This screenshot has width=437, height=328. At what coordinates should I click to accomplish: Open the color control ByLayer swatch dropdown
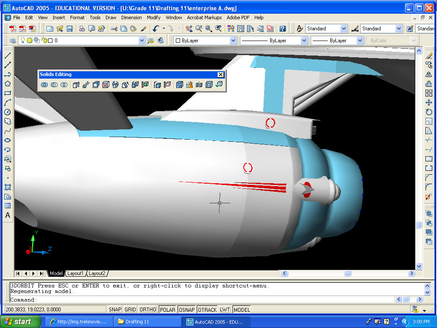coord(233,41)
